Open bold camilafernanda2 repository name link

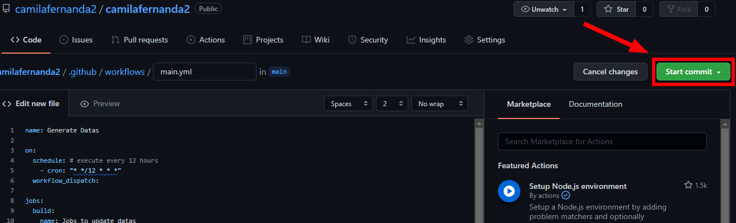click(x=147, y=9)
